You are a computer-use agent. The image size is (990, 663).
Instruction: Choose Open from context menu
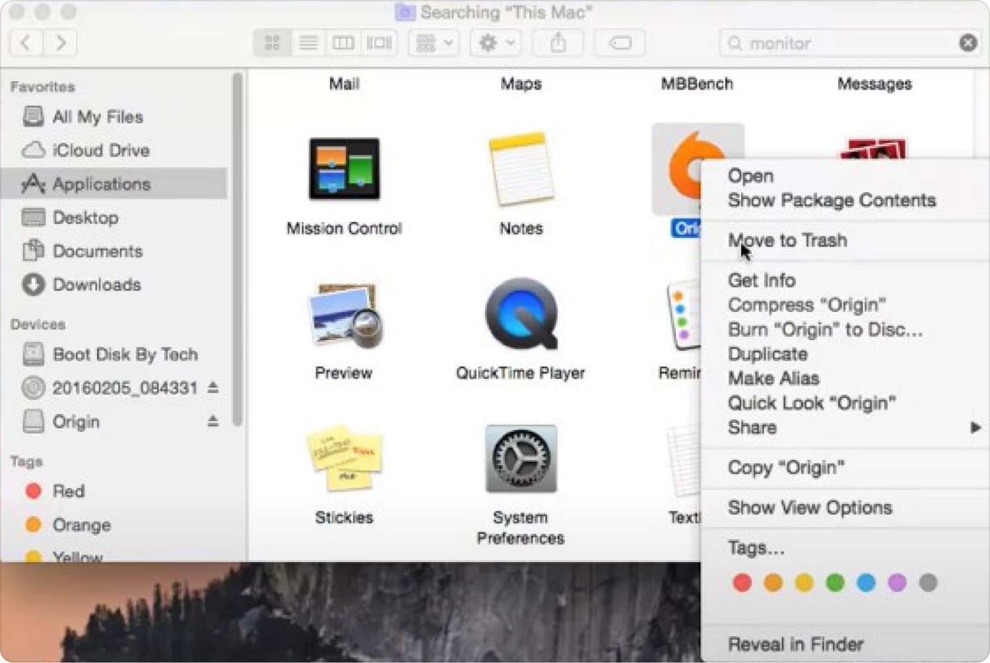750,177
